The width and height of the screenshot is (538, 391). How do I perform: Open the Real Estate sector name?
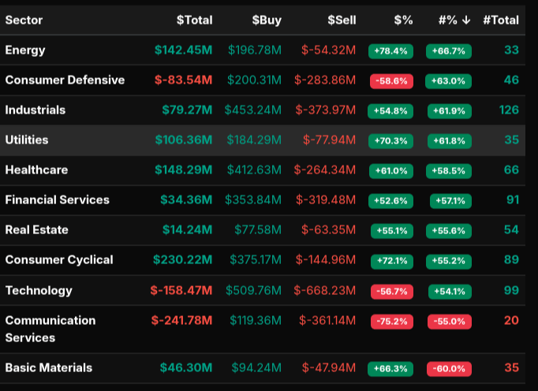click(37, 230)
